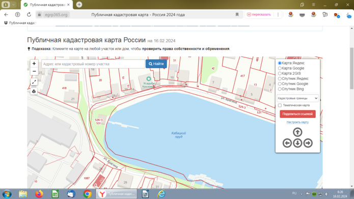Select the Карта Google radio option
Viewport: 354px width, 199px height.
(x=280, y=68)
